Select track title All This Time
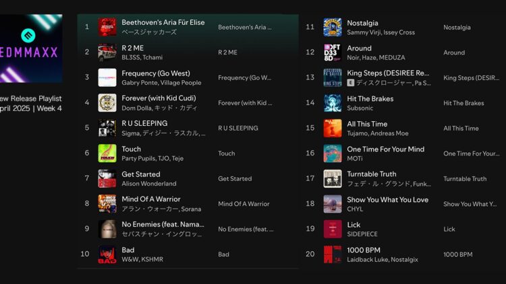The image size is (506, 284). [367, 124]
